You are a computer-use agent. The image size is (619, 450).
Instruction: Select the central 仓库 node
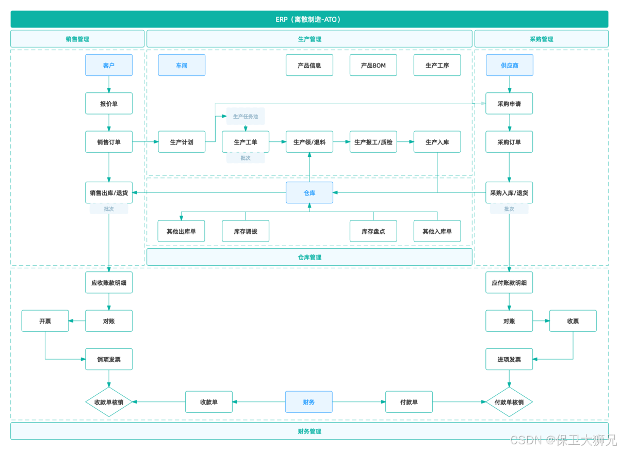tap(309, 192)
